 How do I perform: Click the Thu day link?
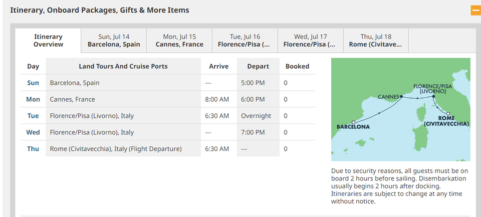[x=33, y=149]
